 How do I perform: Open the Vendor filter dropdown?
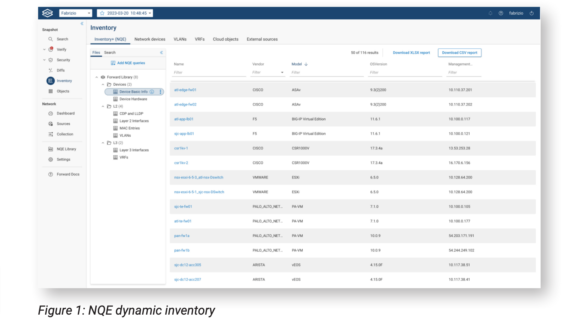click(282, 73)
